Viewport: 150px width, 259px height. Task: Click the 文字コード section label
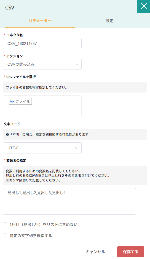pyautogui.click(x=12, y=124)
